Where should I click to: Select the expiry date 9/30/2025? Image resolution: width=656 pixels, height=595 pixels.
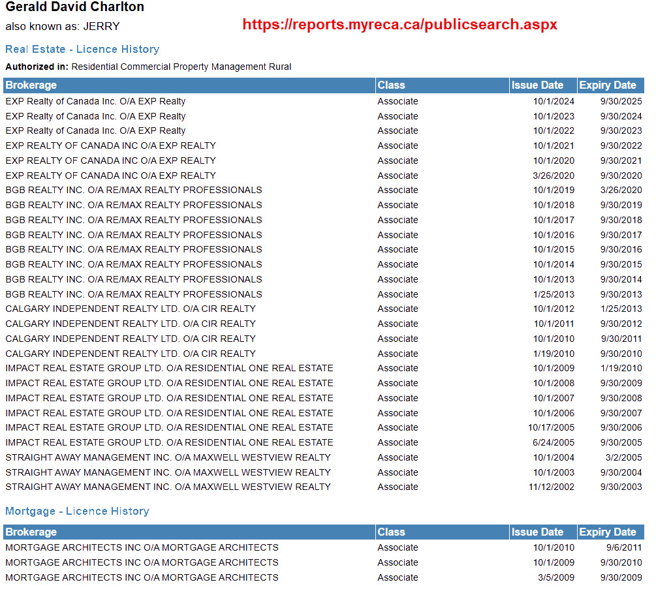pyautogui.click(x=621, y=102)
